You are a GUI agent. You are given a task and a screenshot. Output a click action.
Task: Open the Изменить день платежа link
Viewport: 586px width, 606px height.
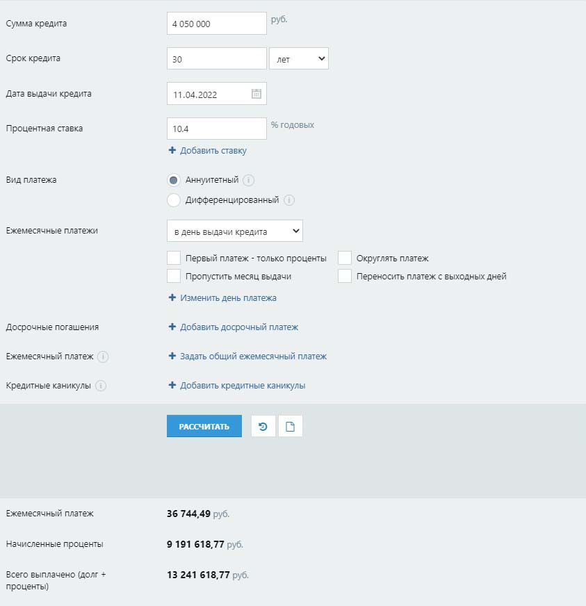pos(228,298)
